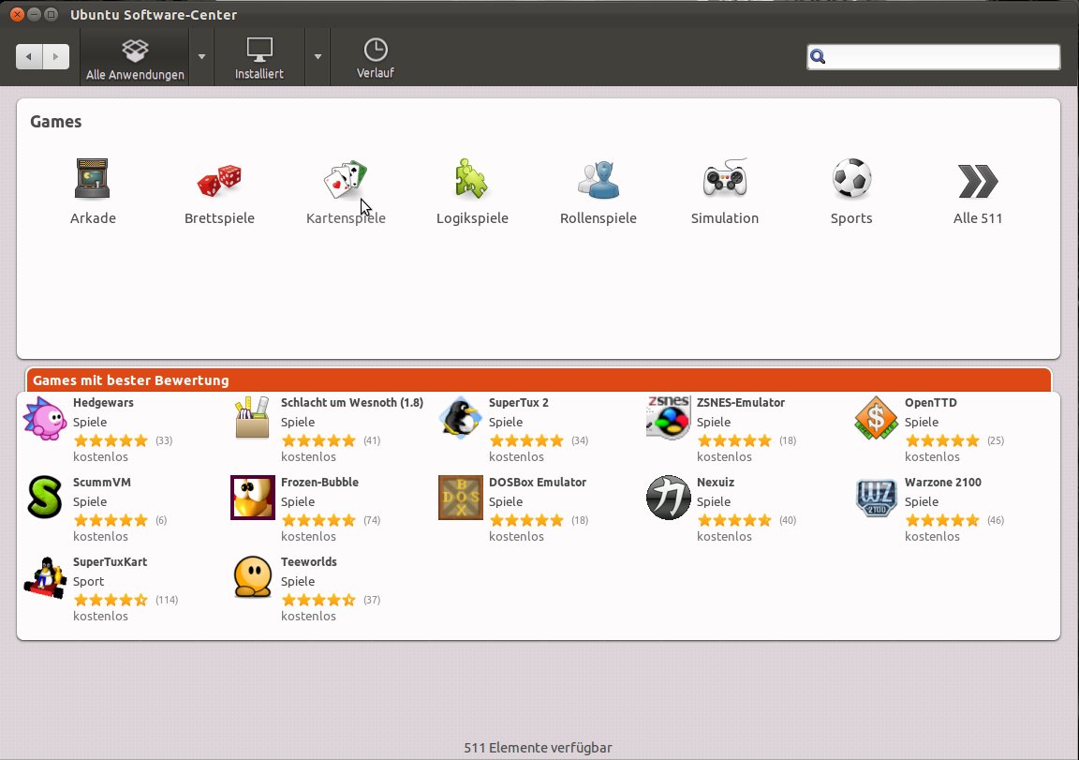The image size is (1079, 760).
Task: Click the DOSBox Emulator title text
Action: (x=538, y=483)
